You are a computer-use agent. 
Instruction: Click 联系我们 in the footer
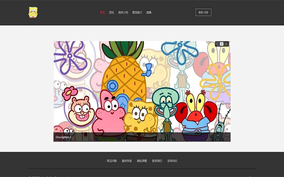[x=157, y=161]
